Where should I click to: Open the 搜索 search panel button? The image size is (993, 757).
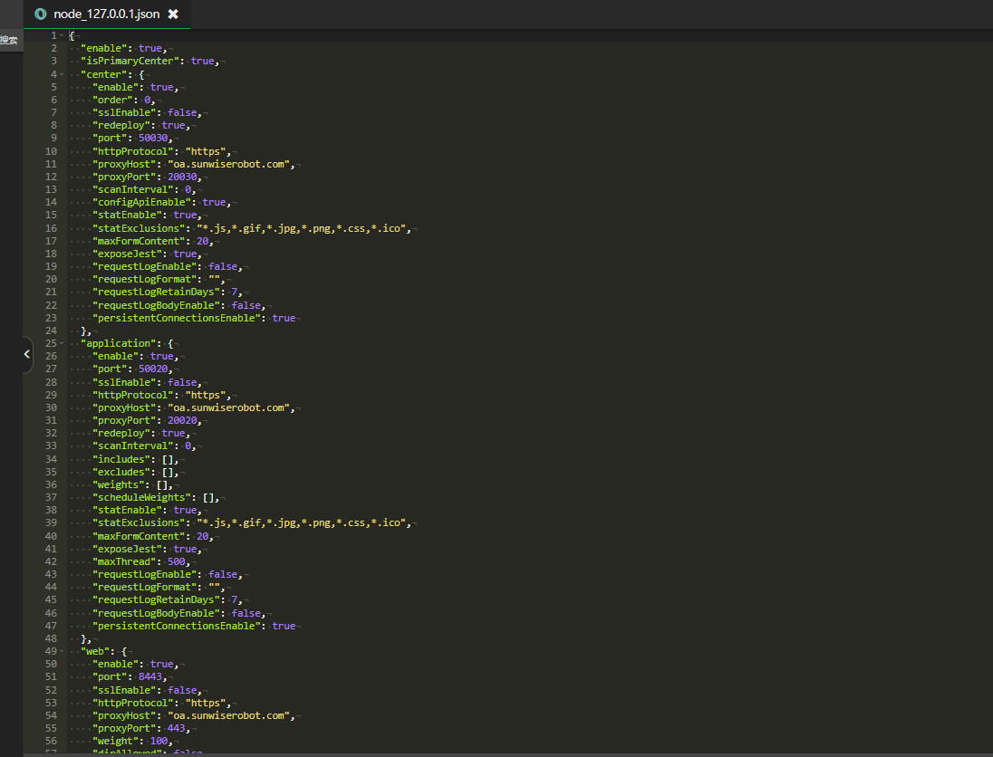point(9,40)
